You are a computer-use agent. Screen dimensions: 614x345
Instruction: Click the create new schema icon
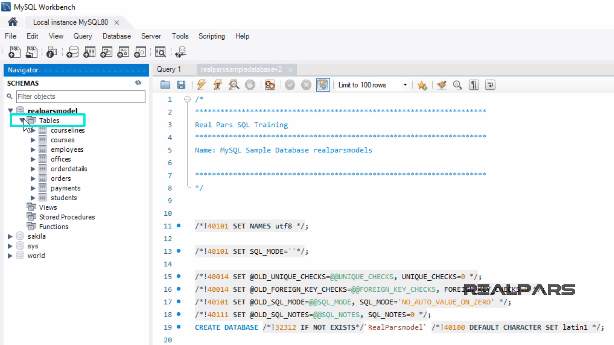pyautogui.click(x=73, y=52)
